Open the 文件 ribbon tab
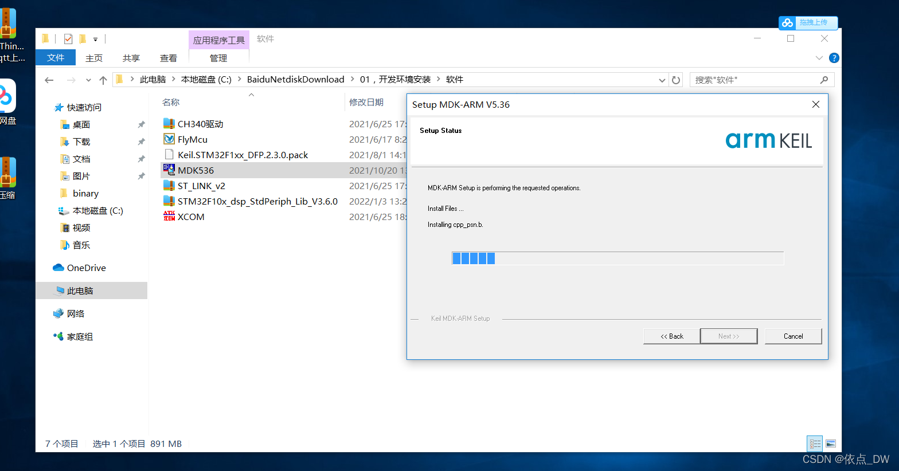 tap(56, 57)
